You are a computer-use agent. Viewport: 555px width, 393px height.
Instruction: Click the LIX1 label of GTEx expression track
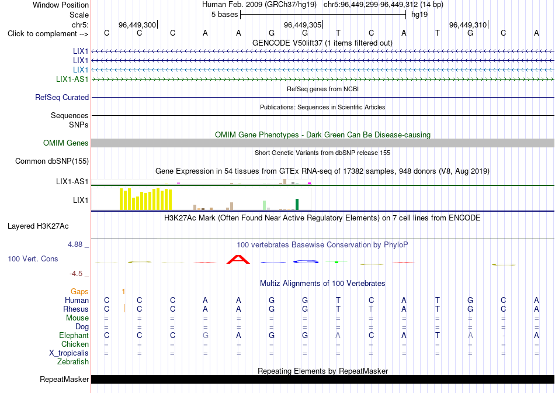[81, 200]
